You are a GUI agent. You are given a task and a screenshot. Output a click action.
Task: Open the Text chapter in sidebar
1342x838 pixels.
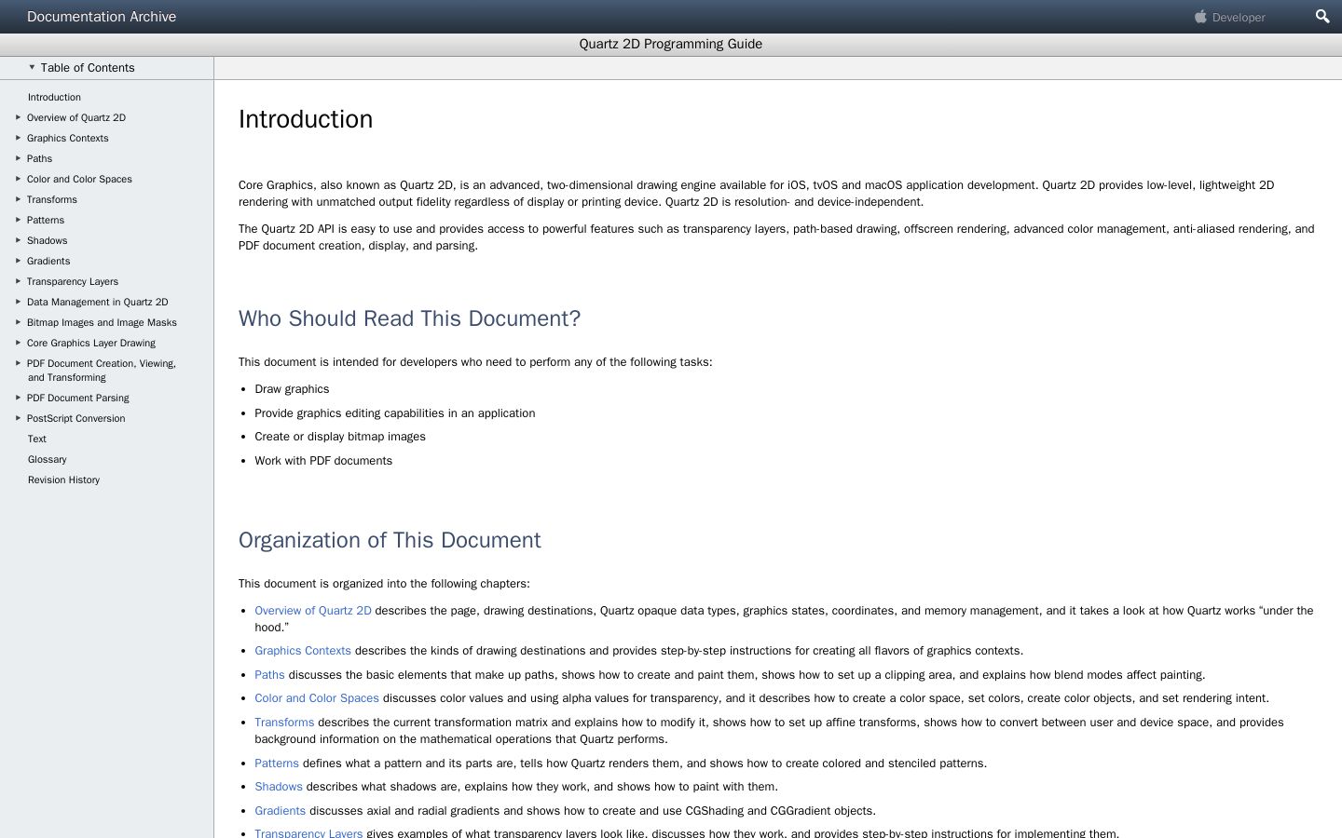pyautogui.click(x=37, y=439)
